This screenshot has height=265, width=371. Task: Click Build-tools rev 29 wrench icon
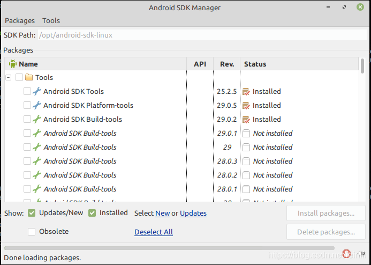37,147
